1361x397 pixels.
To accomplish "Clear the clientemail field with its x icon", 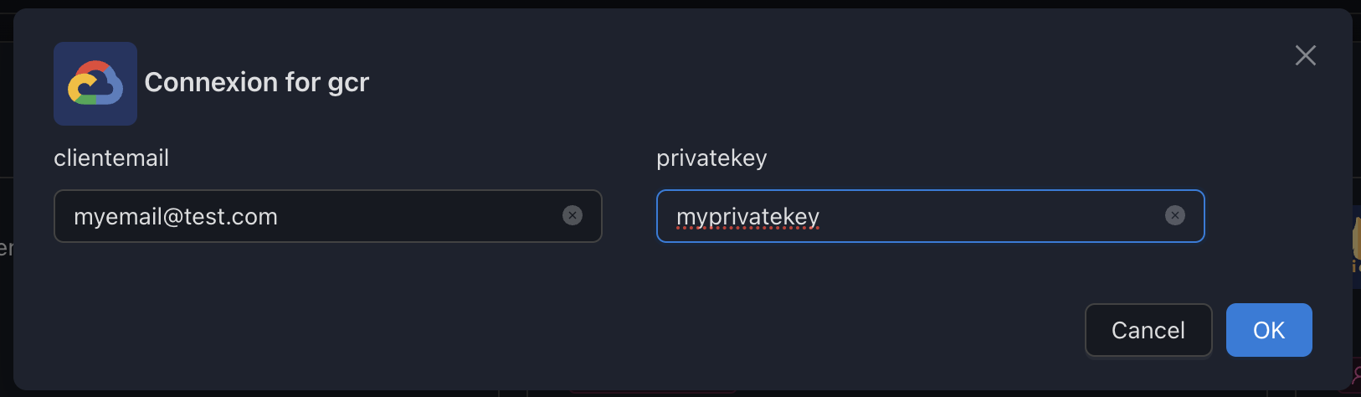I will coord(573,216).
